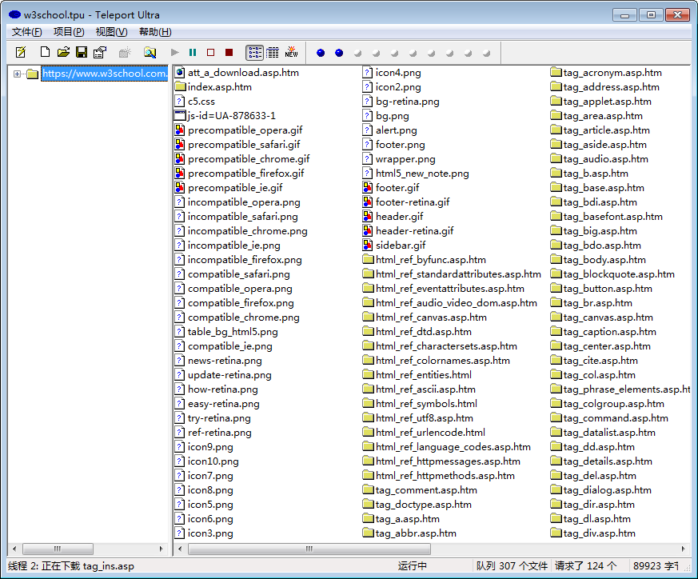Select tag_doctype.asp.htm item

point(423,505)
